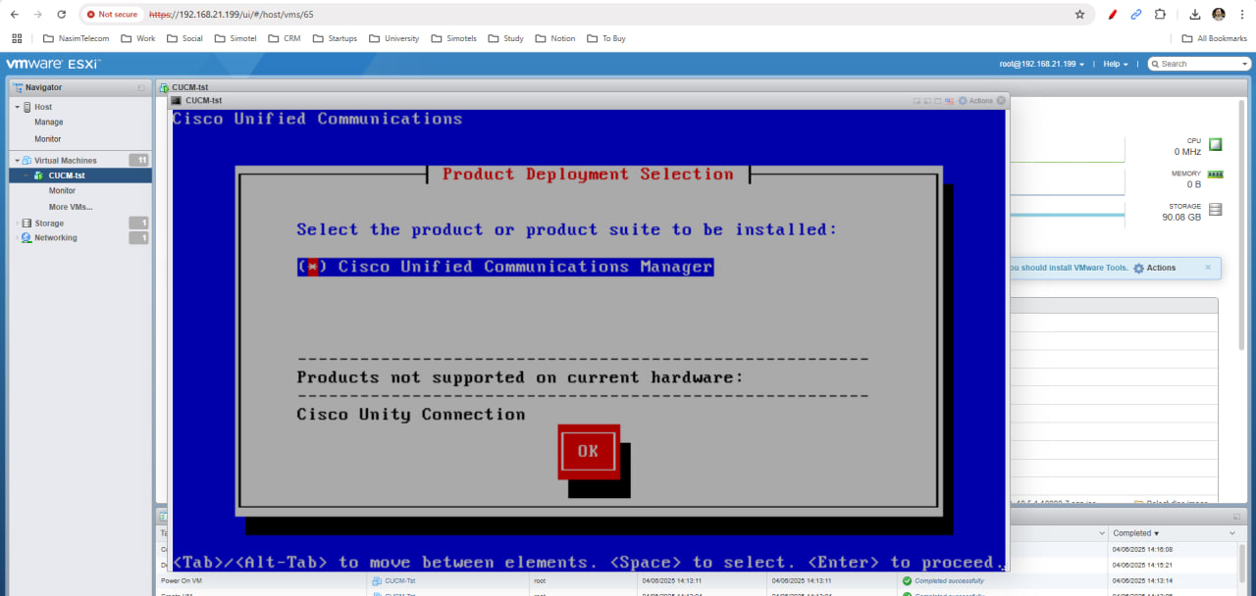Expand the Storage tree node
The height and width of the screenshot is (596, 1256).
[x=17, y=223]
